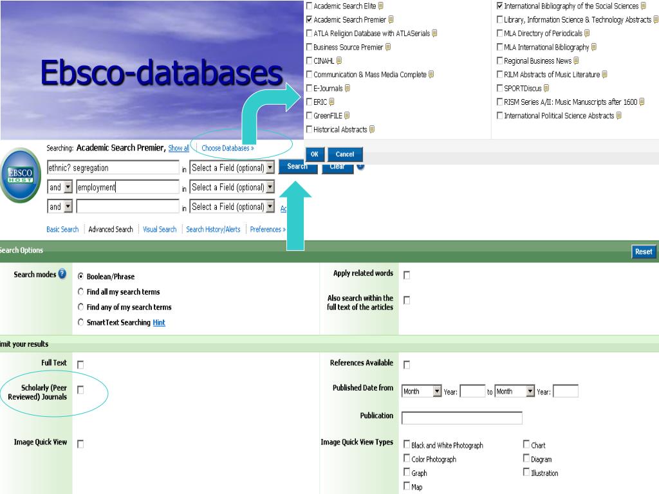Click the Search button
659x494 pixels.
tap(297, 167)
